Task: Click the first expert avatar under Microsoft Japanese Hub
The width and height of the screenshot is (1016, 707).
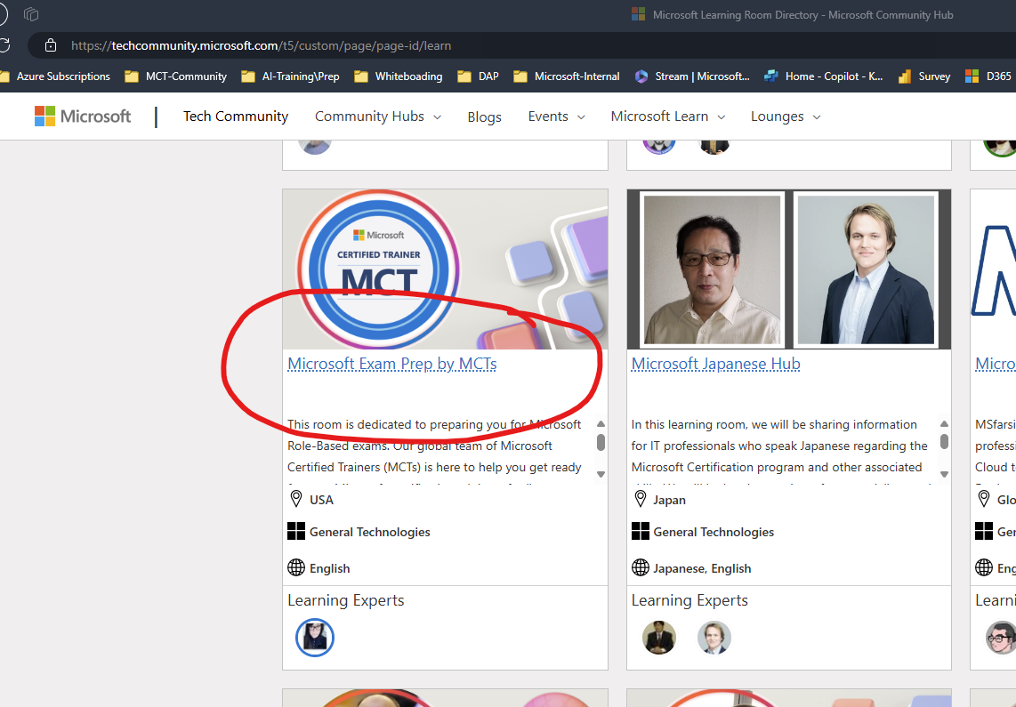Action: (x=659, y=637)
